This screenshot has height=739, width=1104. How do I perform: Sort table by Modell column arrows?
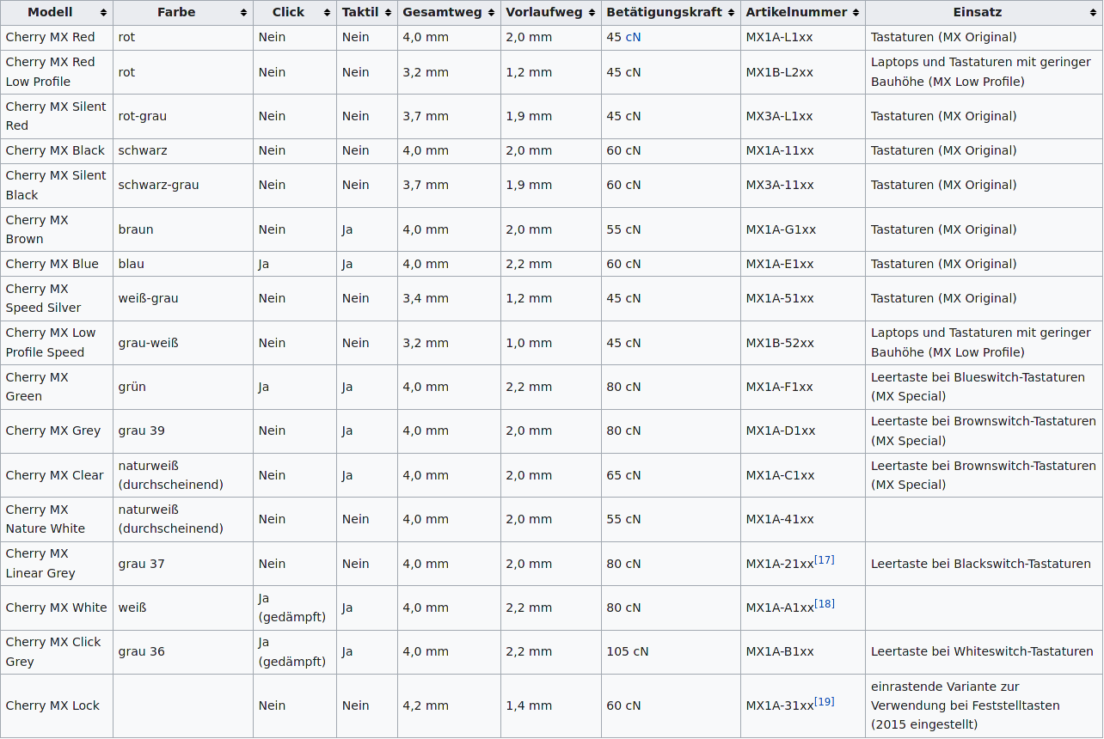coord(104,13)
